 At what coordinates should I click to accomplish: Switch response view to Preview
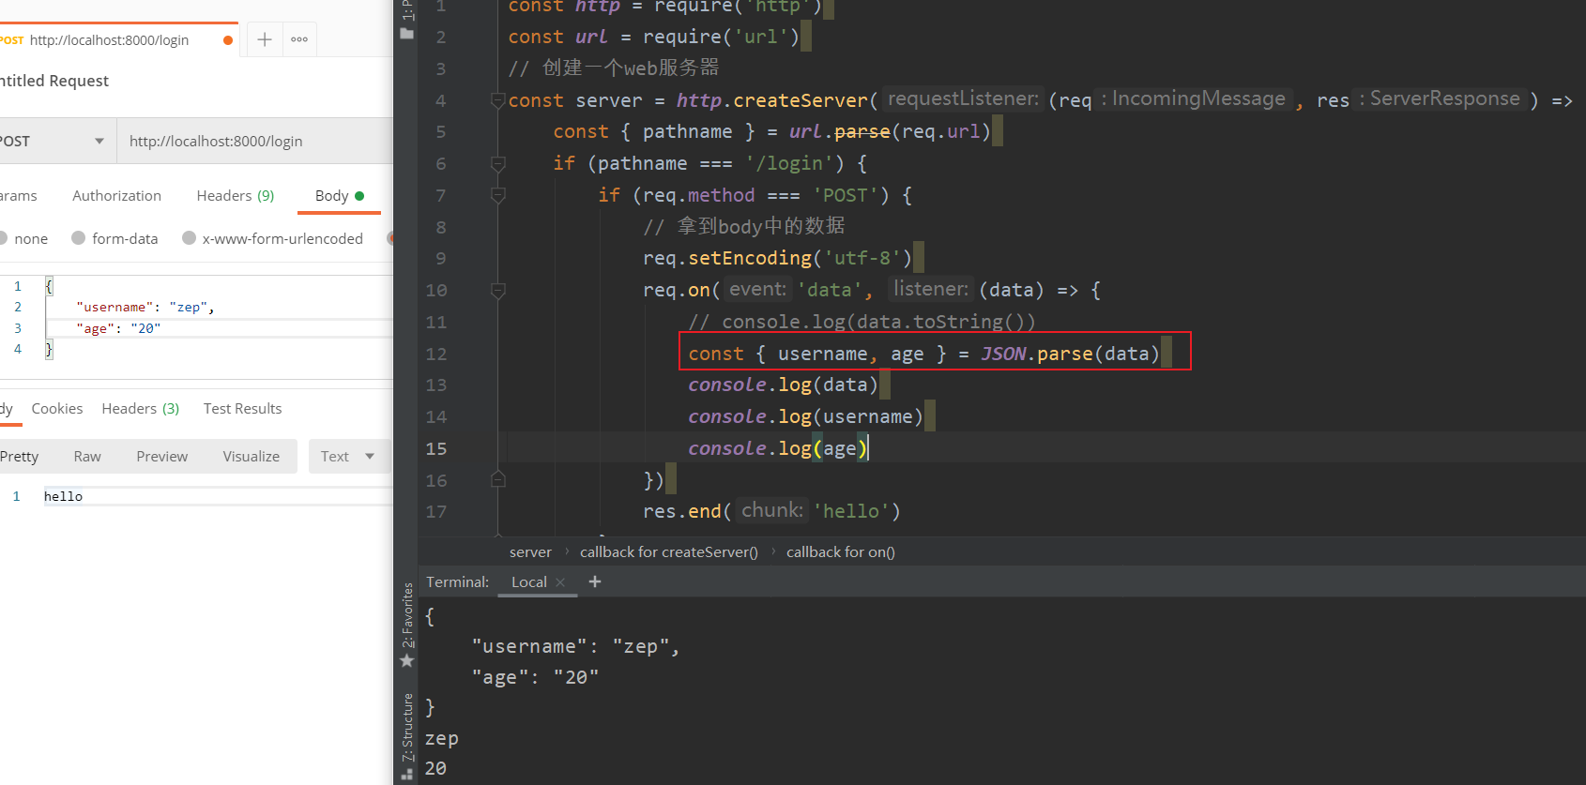161,456
